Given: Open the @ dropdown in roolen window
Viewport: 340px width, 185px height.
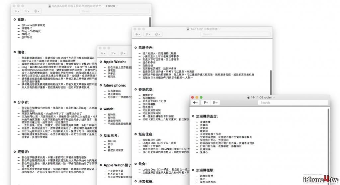Looking at the screenshot, I should (215, 102).
